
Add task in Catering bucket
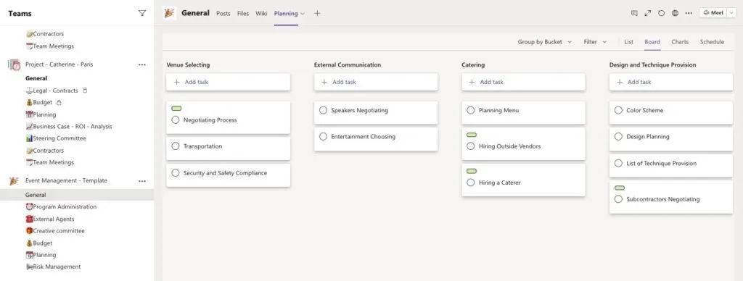point(524,82)
